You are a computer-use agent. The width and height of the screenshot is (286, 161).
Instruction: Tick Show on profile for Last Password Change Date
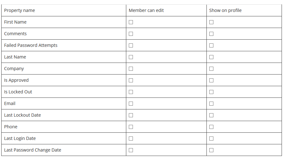(x=211, y=150)
